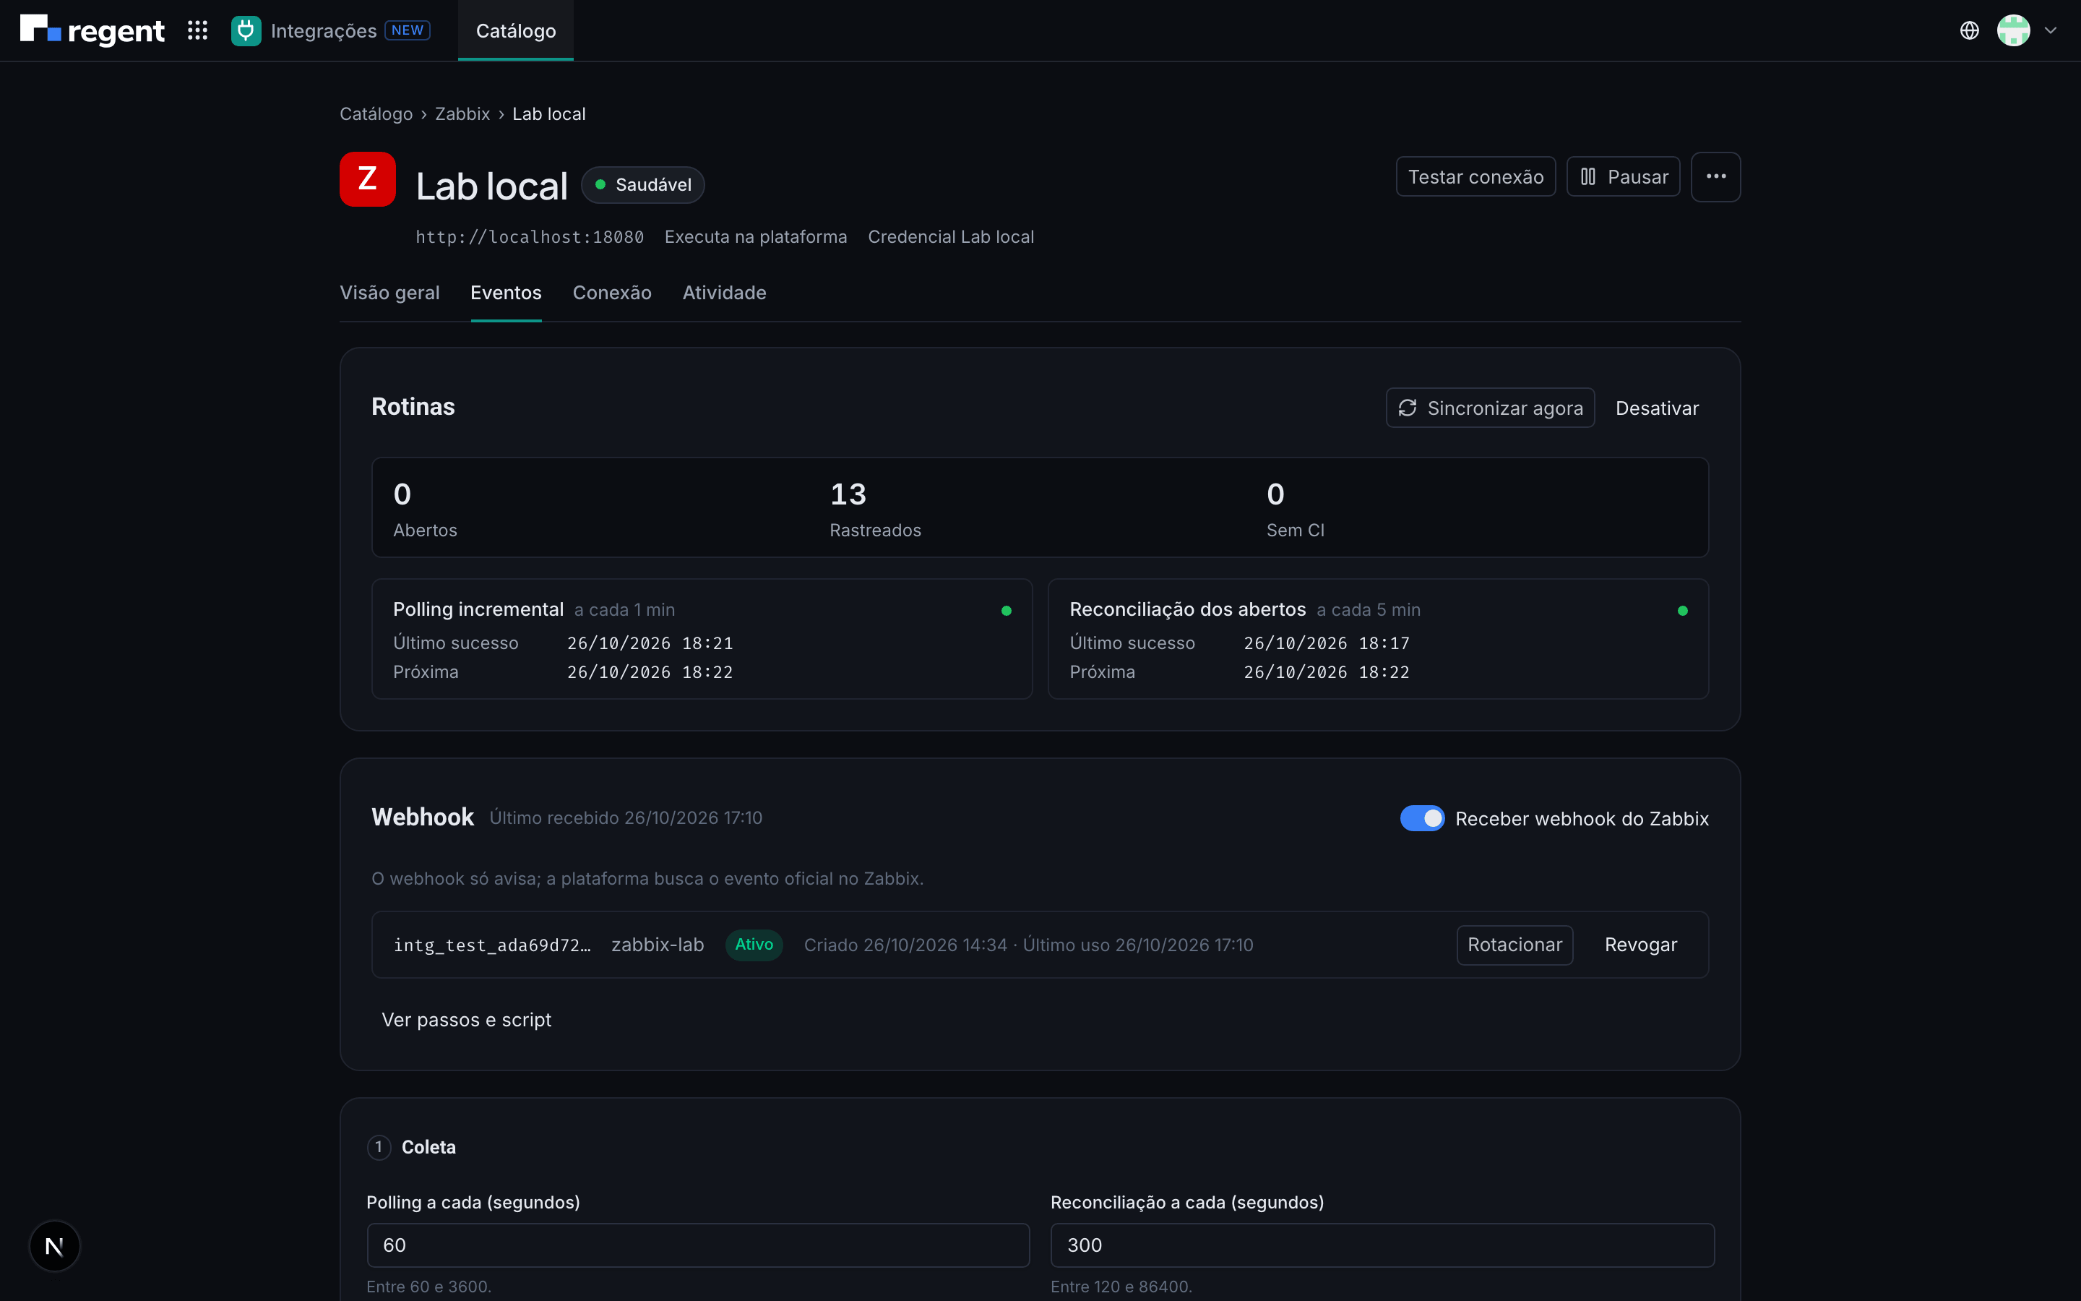The height and width of the screenshot is (1301, 2081).
Task: Click the Reconciliação dos abertos status dot
Action: 1683,610
